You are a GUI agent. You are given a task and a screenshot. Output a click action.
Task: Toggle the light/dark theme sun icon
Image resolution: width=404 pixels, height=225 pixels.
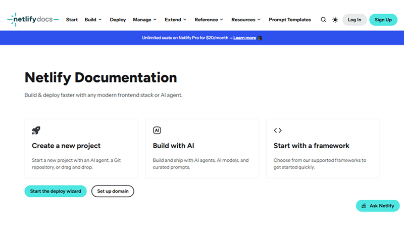335,20
